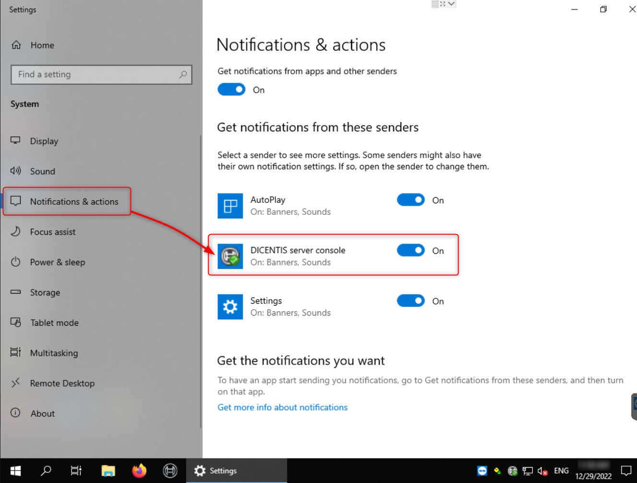Click the Settings gear sender icon
The height and width of the screenshot is (483, 637).
(x=230, y=307)
